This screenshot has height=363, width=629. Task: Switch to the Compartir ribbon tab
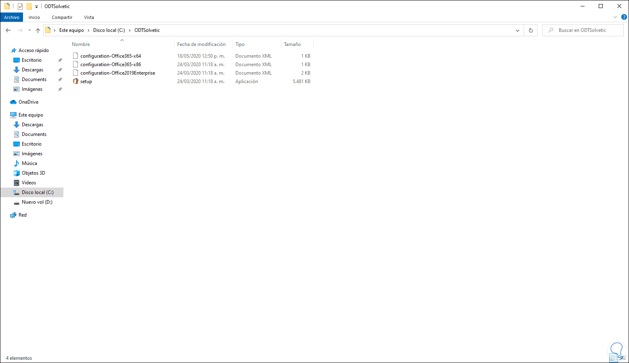coord(62,17)
